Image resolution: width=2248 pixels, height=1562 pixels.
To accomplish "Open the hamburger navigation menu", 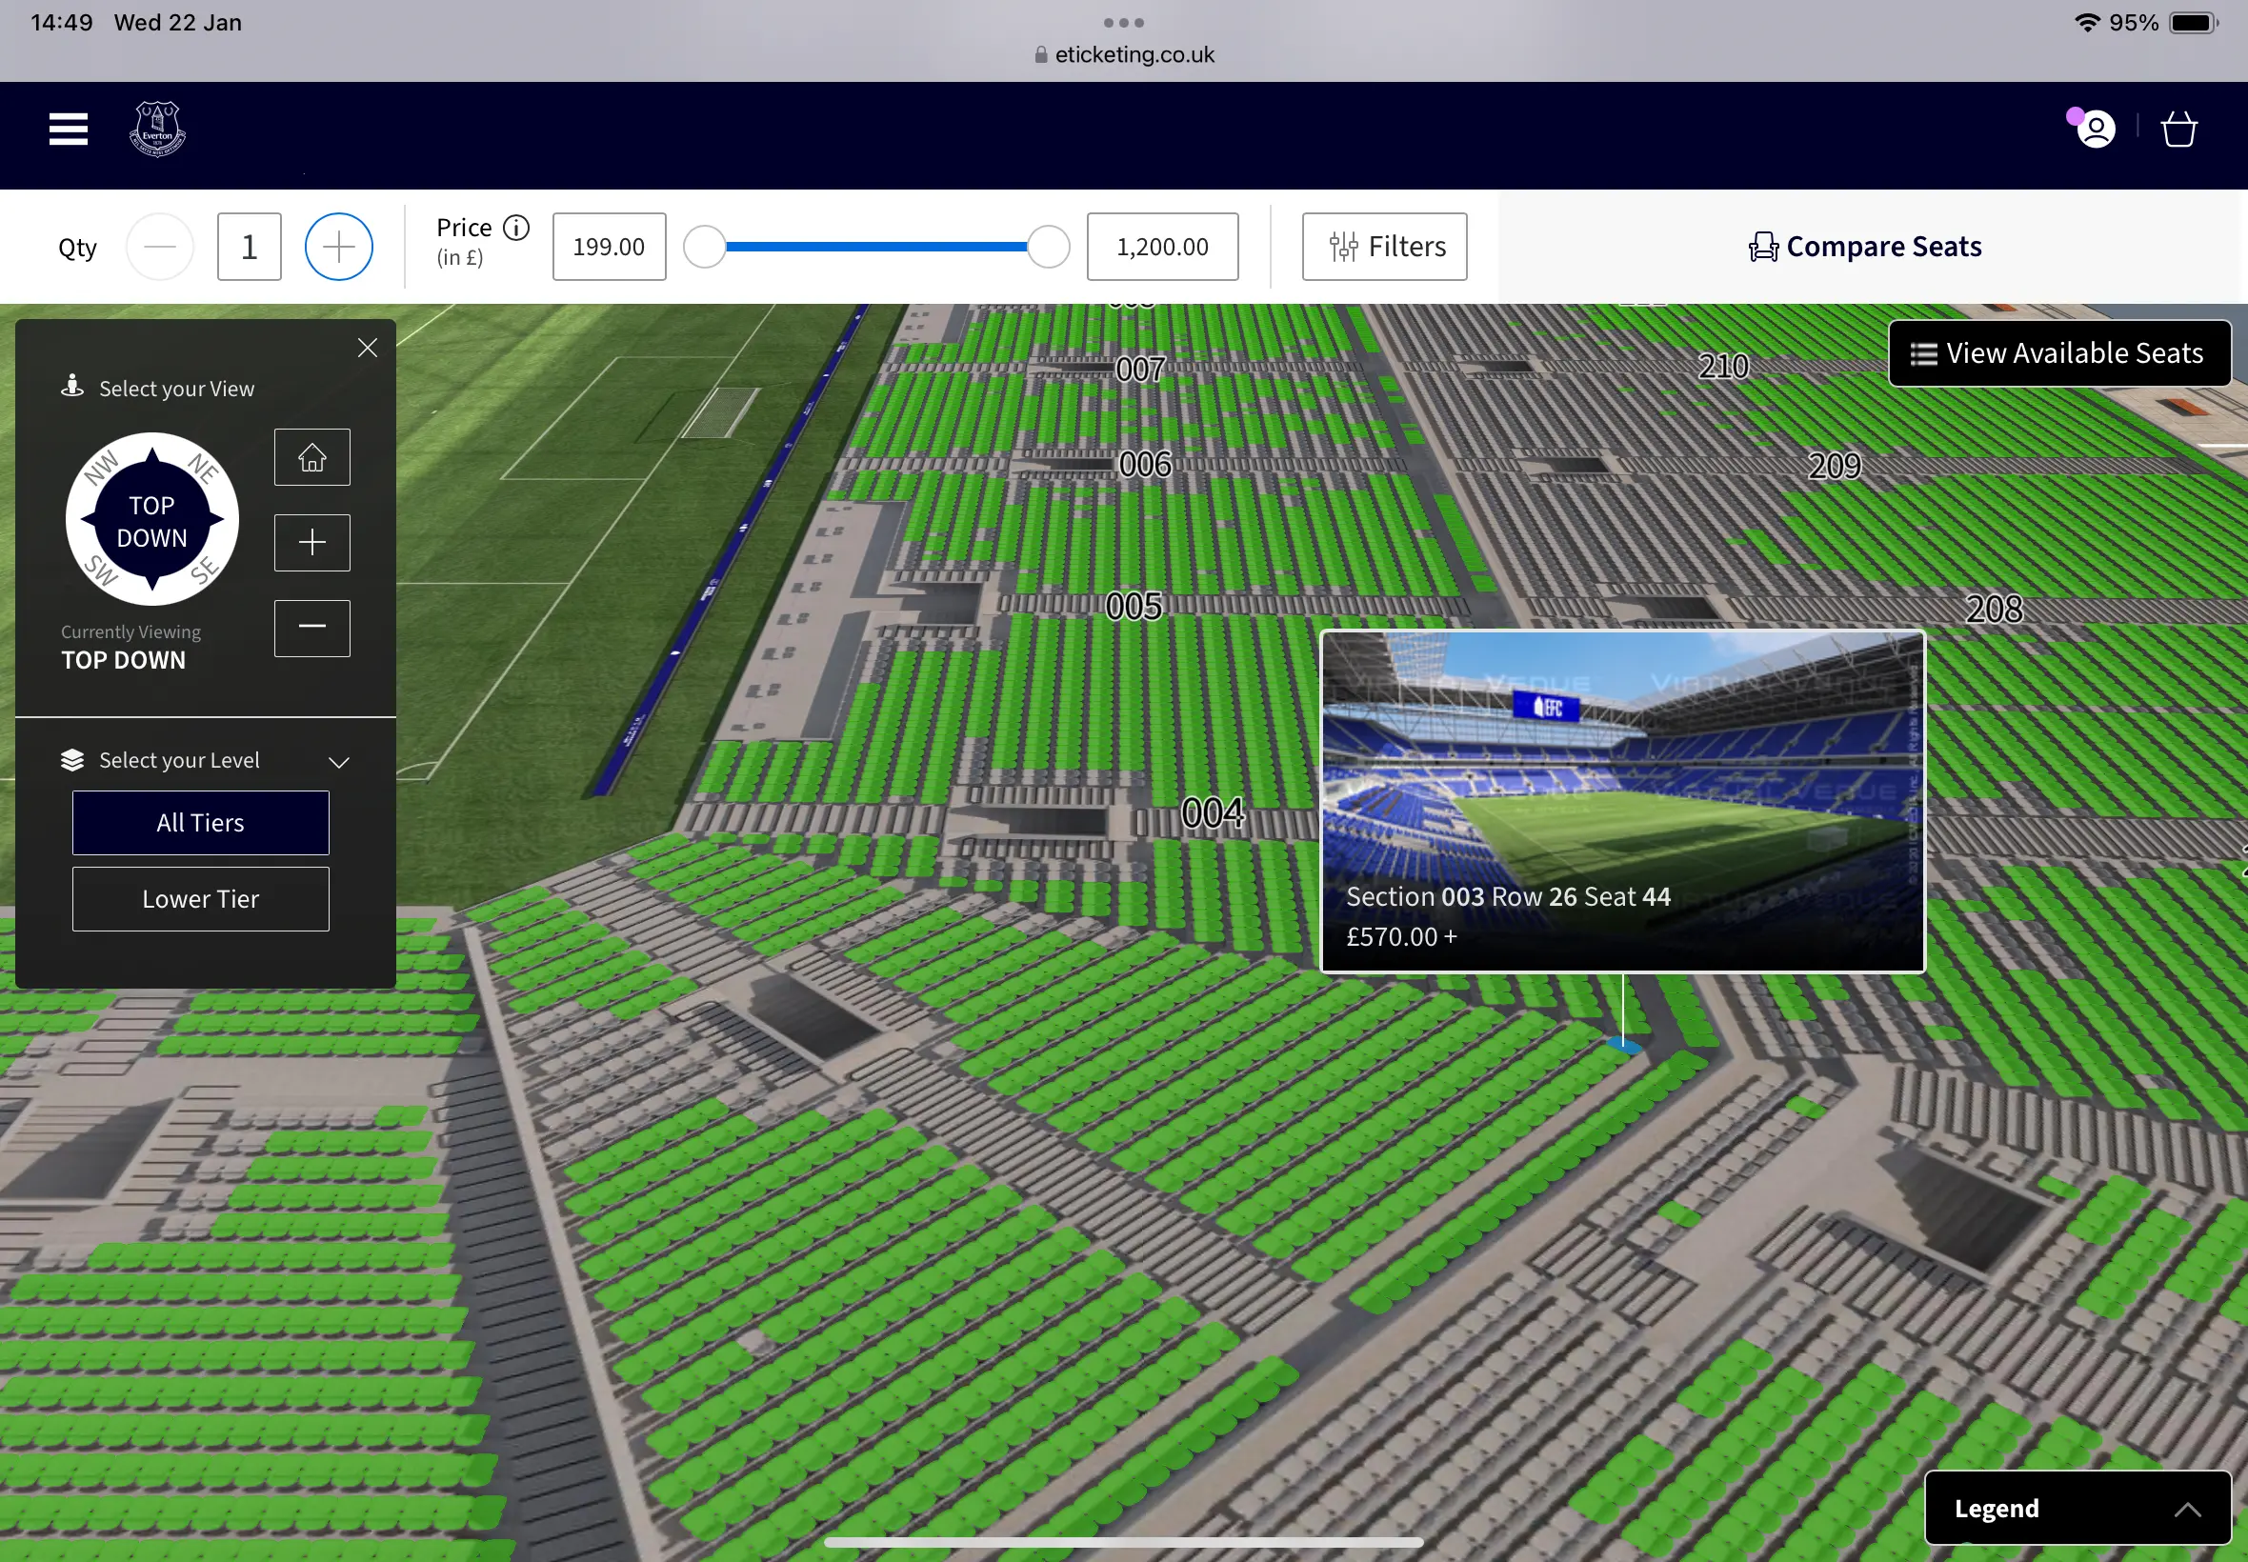I will [69, 129].
